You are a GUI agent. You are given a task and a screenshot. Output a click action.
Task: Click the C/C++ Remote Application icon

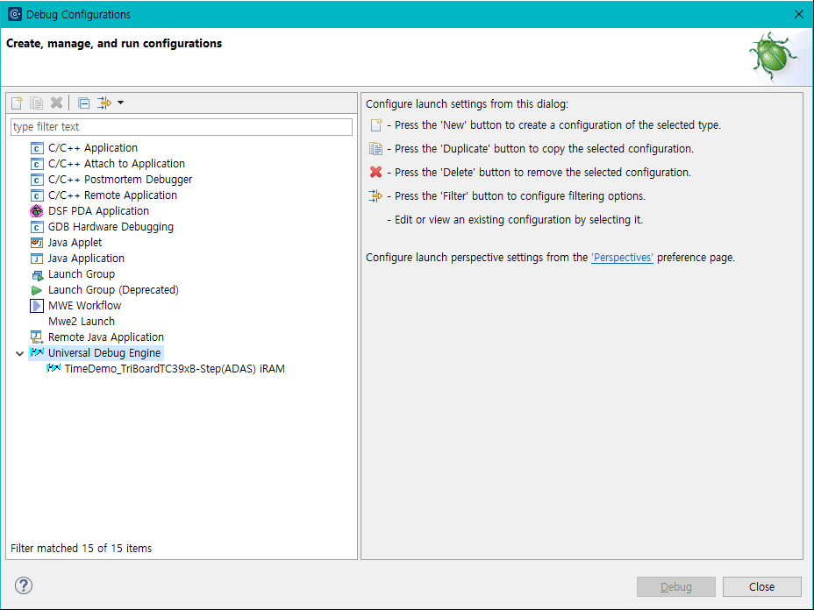point(36,195)
